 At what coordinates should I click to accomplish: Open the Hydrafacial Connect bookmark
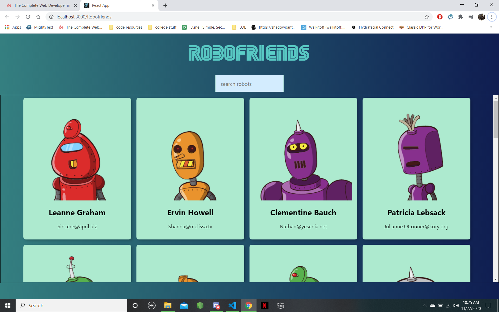[x=372, y=27]
